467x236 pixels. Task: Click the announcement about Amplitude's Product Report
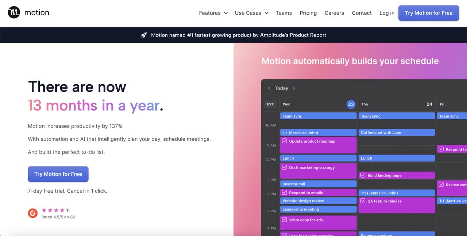[239, 35]
